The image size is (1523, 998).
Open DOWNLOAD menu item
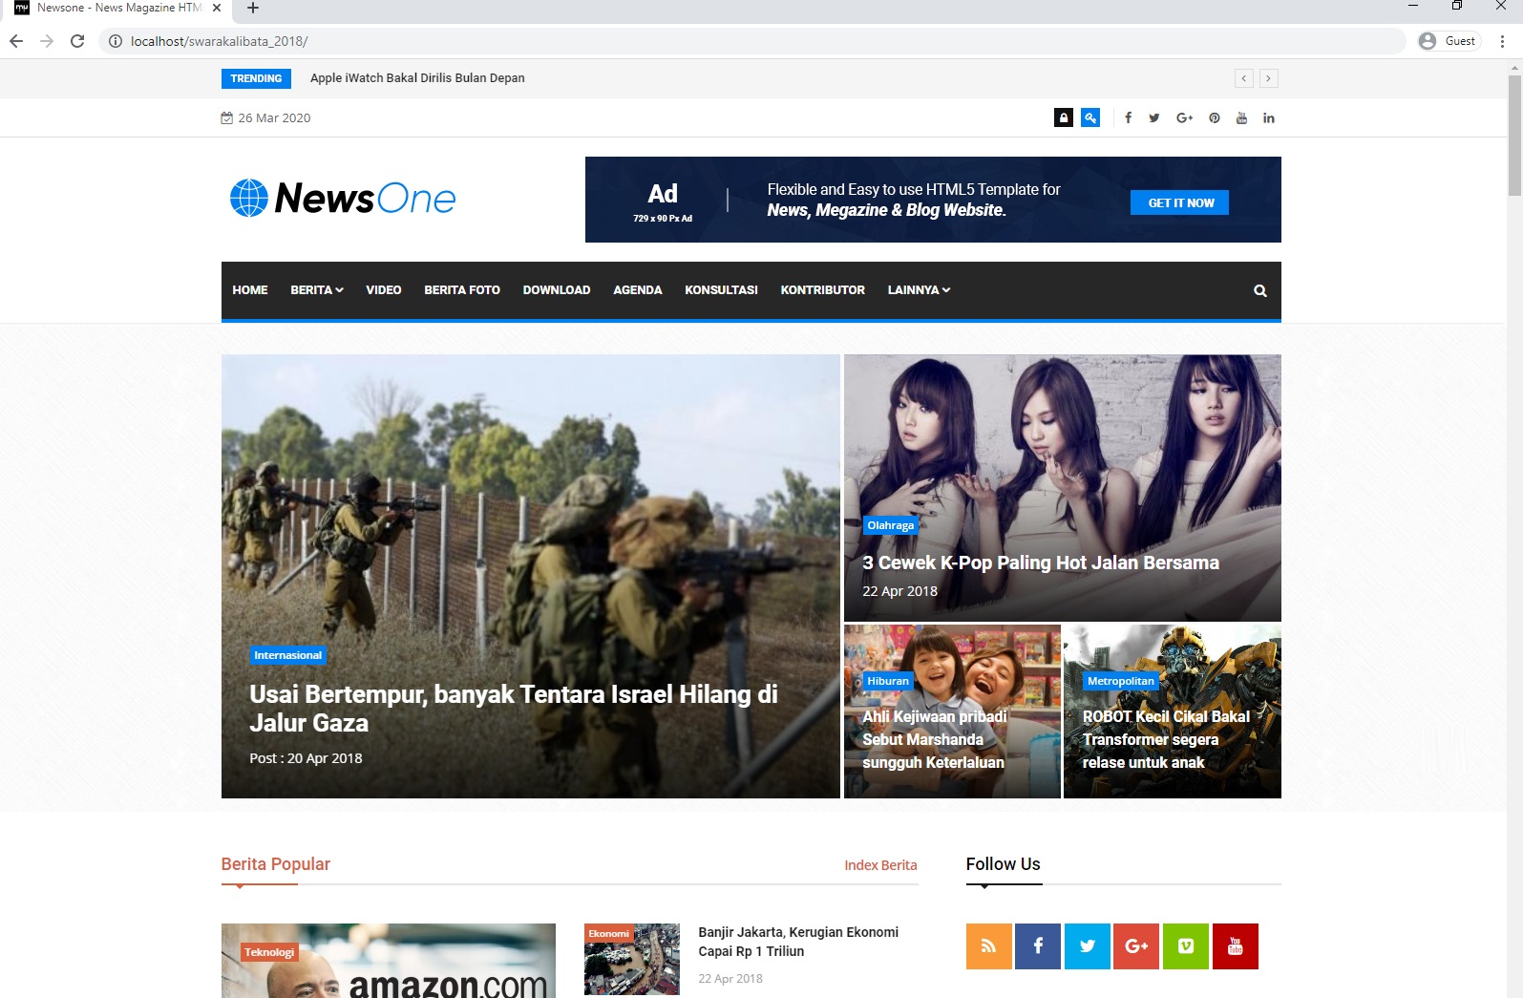tap(557, 290)
